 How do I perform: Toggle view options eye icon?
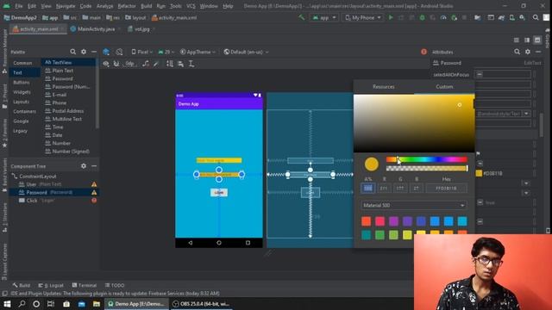(x=106, y=64)
